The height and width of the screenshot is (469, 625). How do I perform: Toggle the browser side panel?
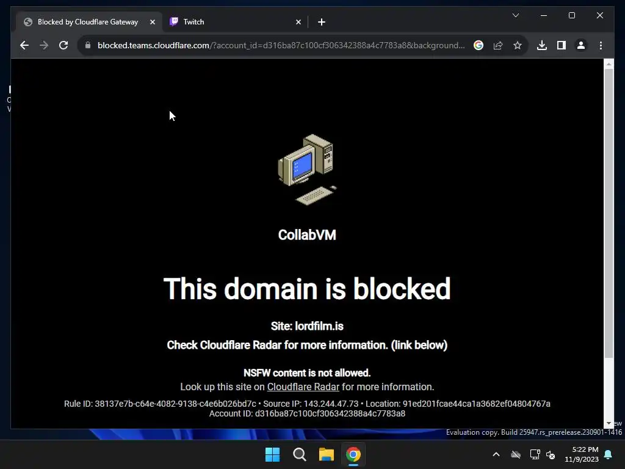[562, 45]
